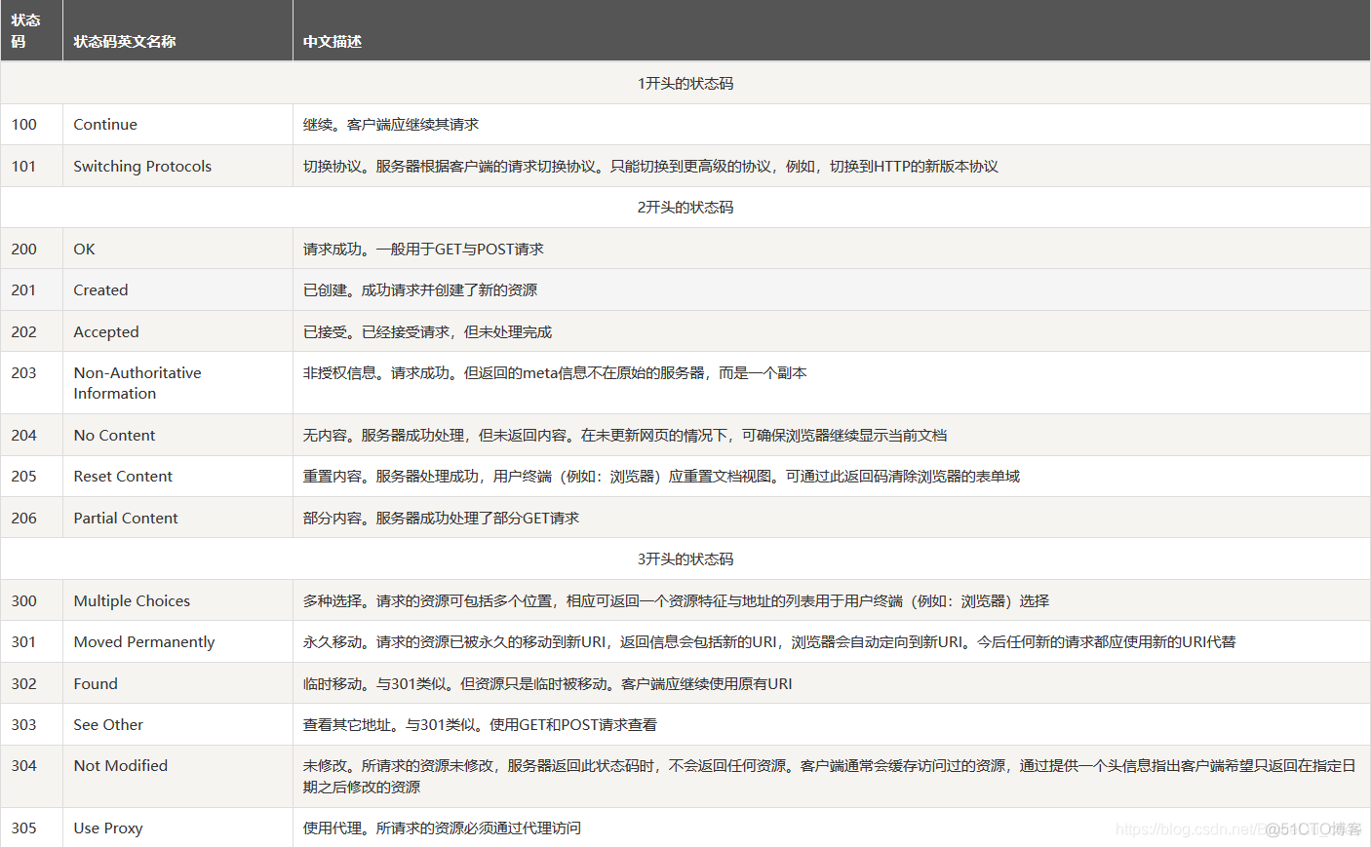
Task: Click status code 200 cell
Action: coord(31,249)
